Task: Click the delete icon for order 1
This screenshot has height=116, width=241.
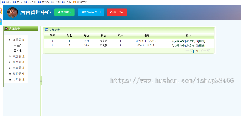Action: point(197,46)
